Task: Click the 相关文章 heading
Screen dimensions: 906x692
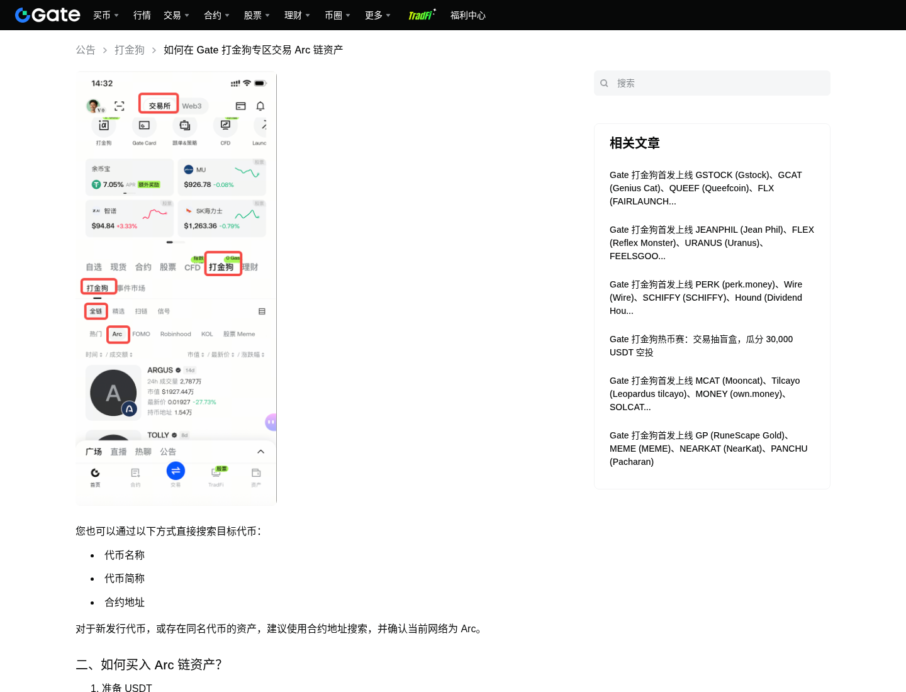Action: [635, 143]
